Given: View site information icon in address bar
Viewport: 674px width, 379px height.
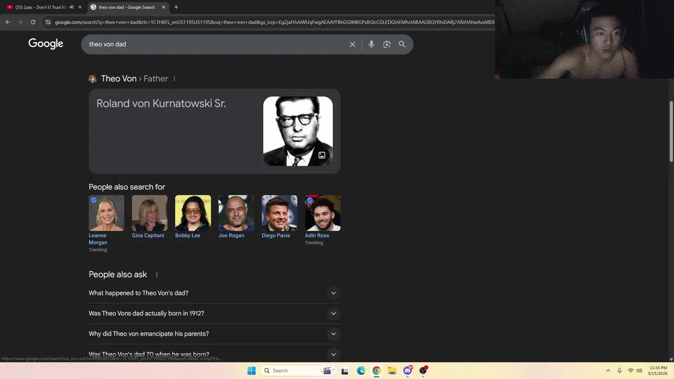Looking at the screenshot, I should tap(48, 22).
